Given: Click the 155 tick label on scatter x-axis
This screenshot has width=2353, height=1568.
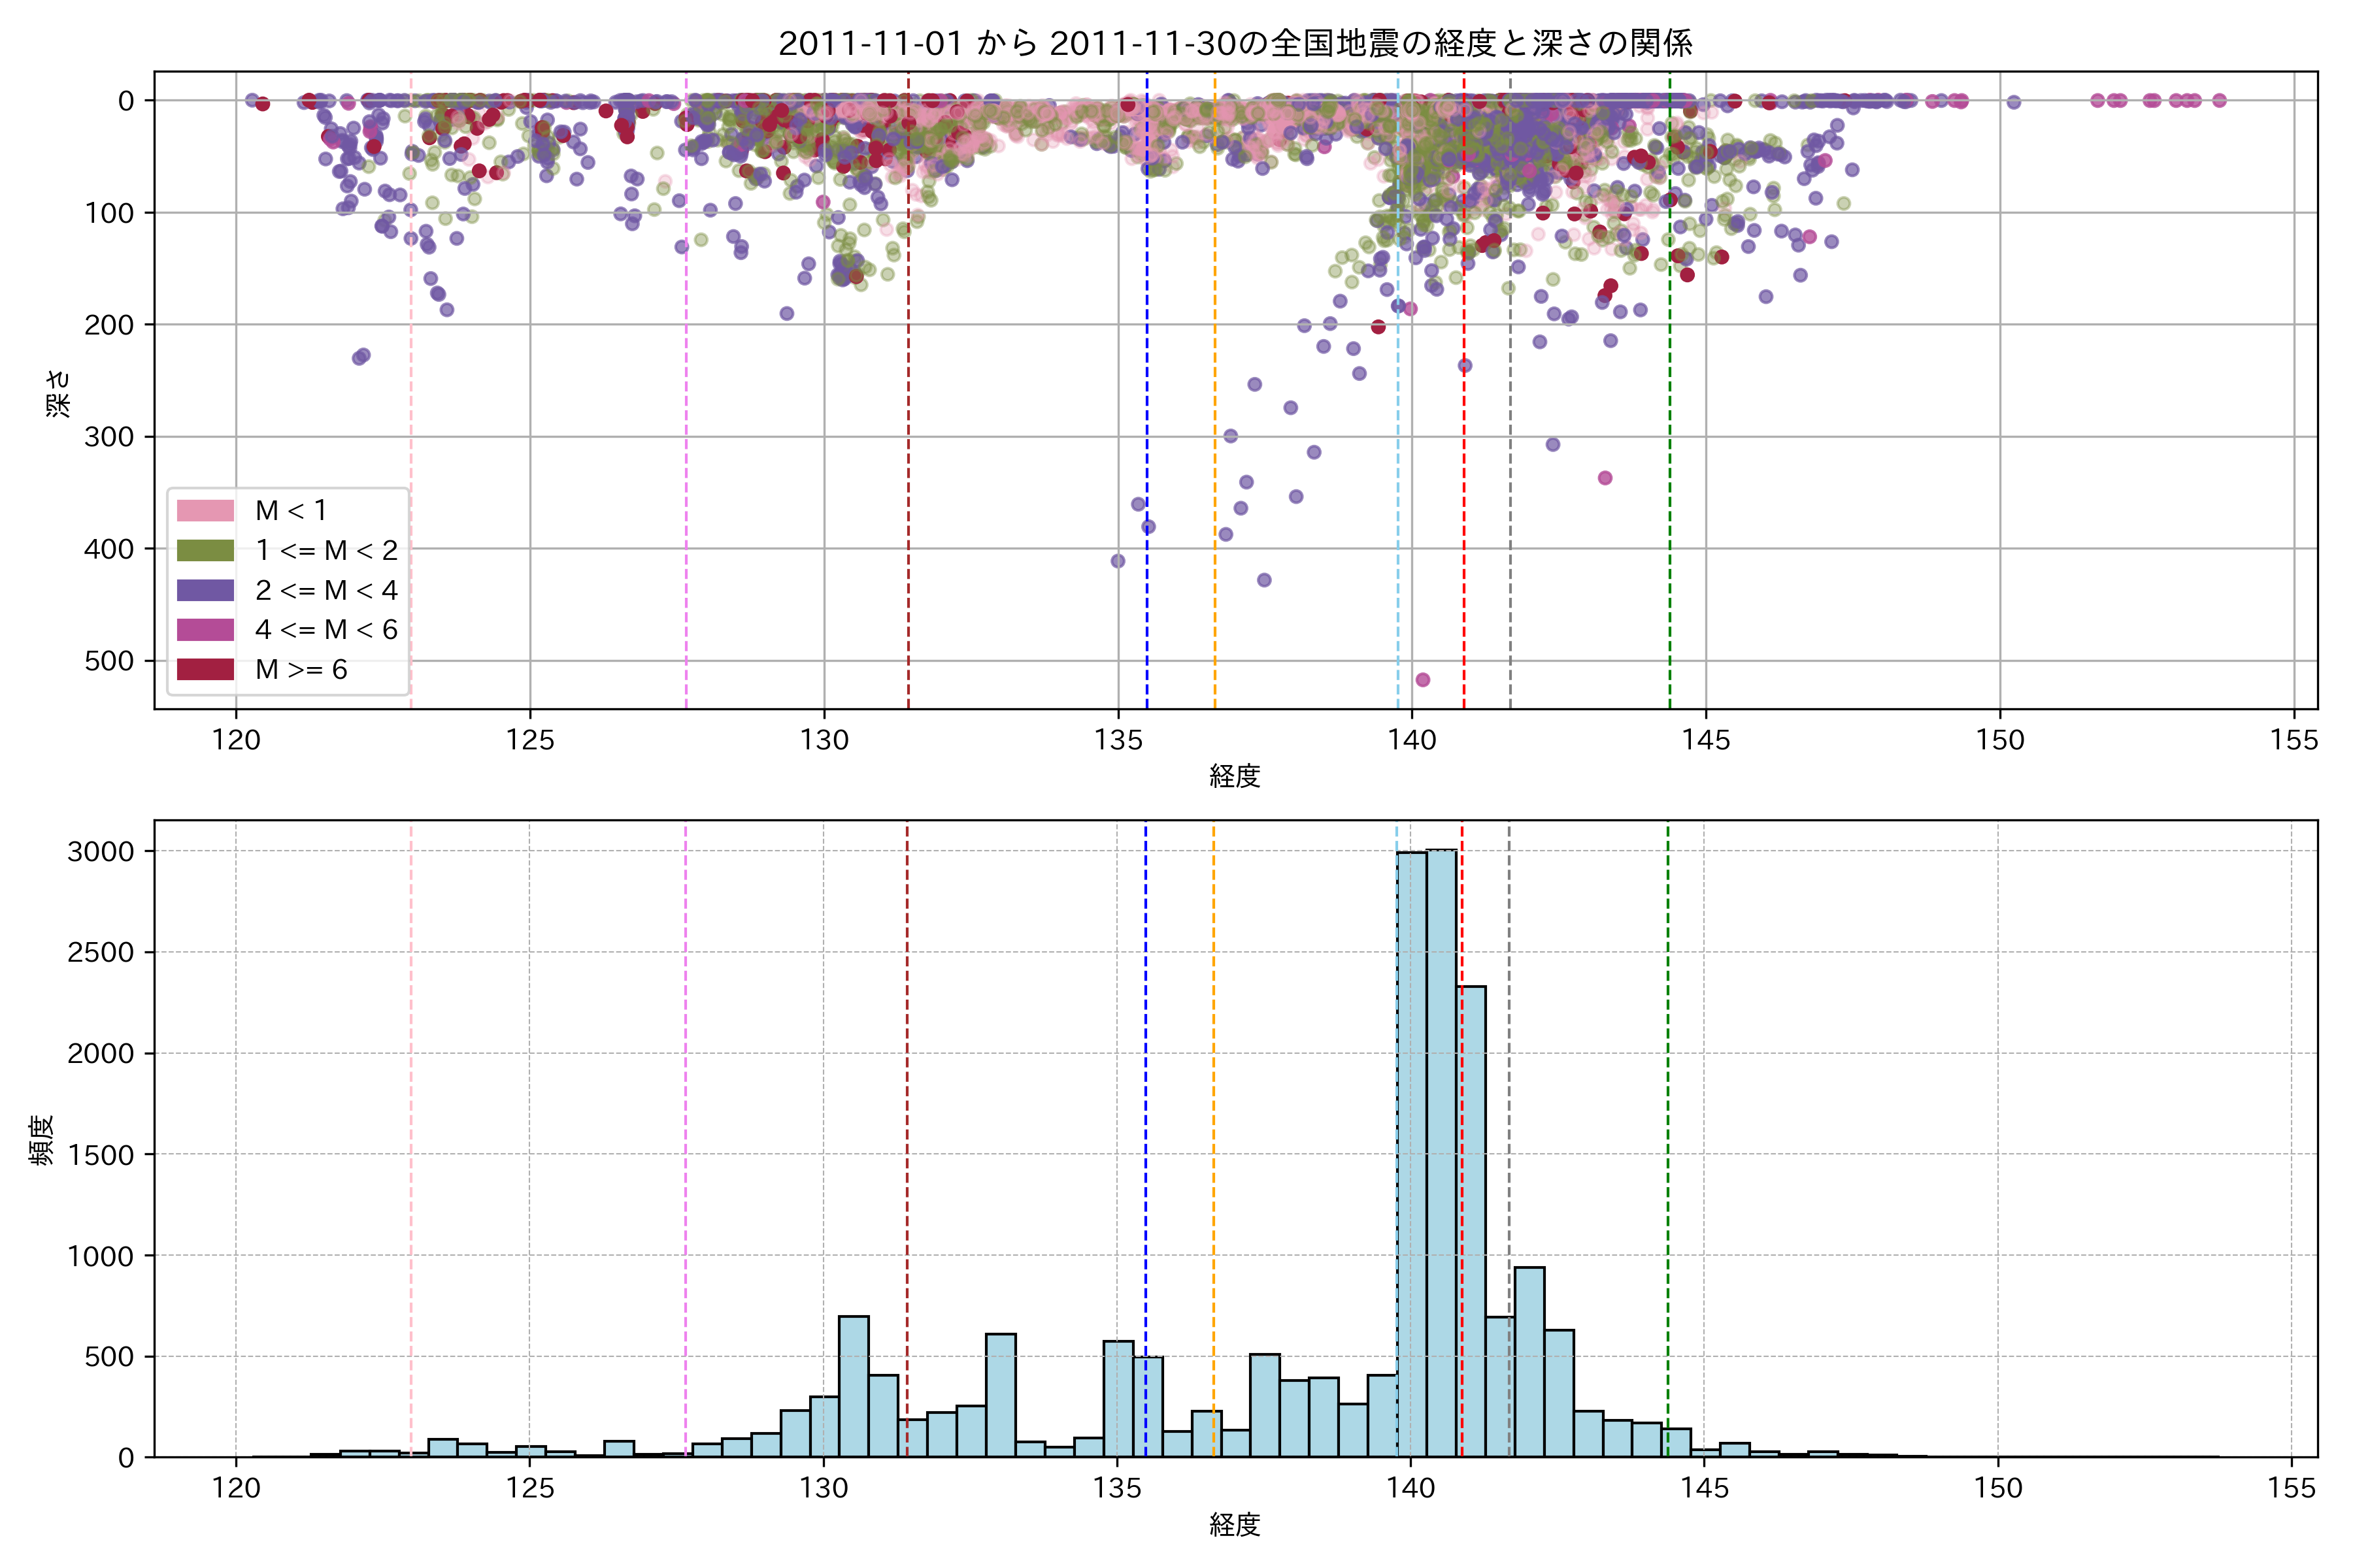Looking at the screenshot, I should pyautogui.click(x=2294, y=740).
